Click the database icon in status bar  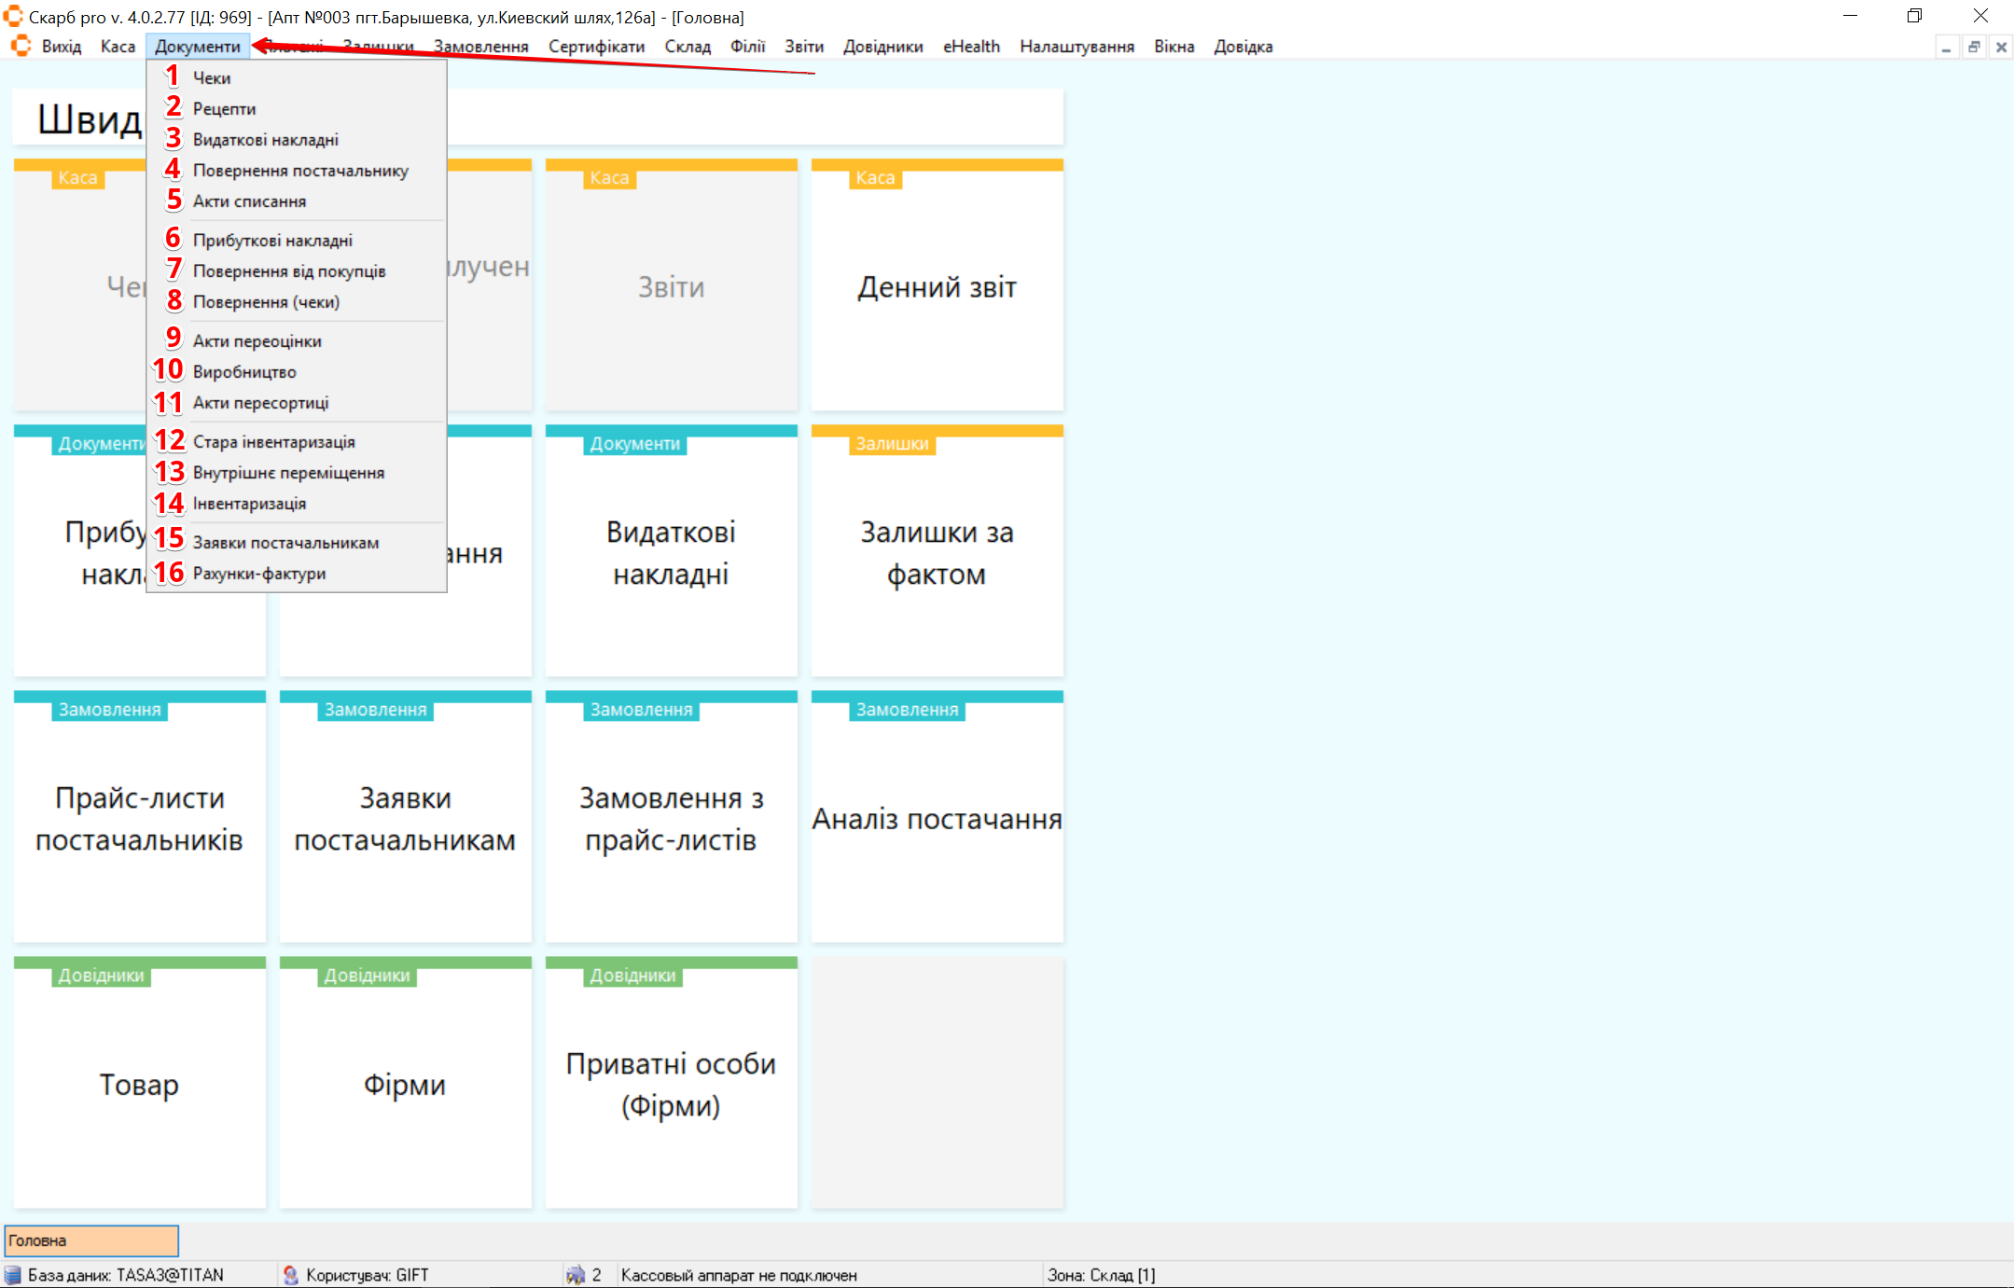point(13,1275)
